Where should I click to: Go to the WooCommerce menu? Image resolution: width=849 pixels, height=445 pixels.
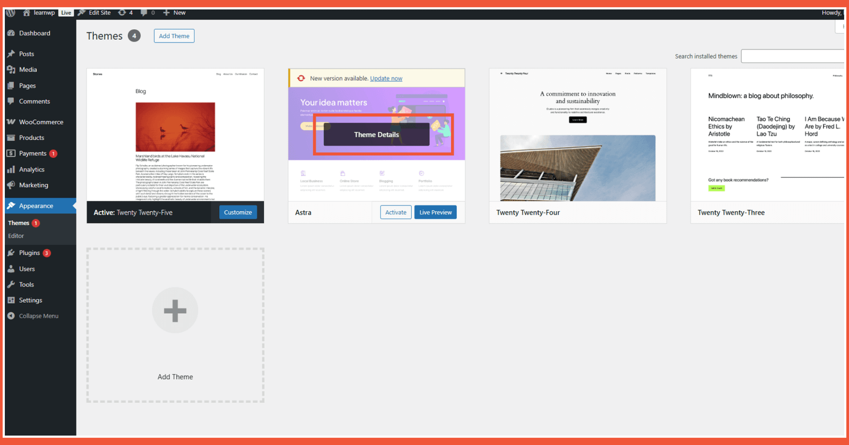(x=41, y=122)
